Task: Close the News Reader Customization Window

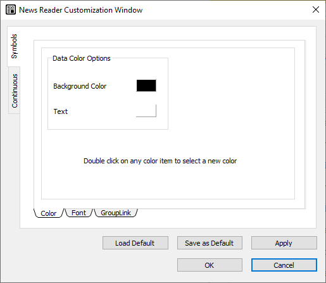Action: tap(316, 9)
